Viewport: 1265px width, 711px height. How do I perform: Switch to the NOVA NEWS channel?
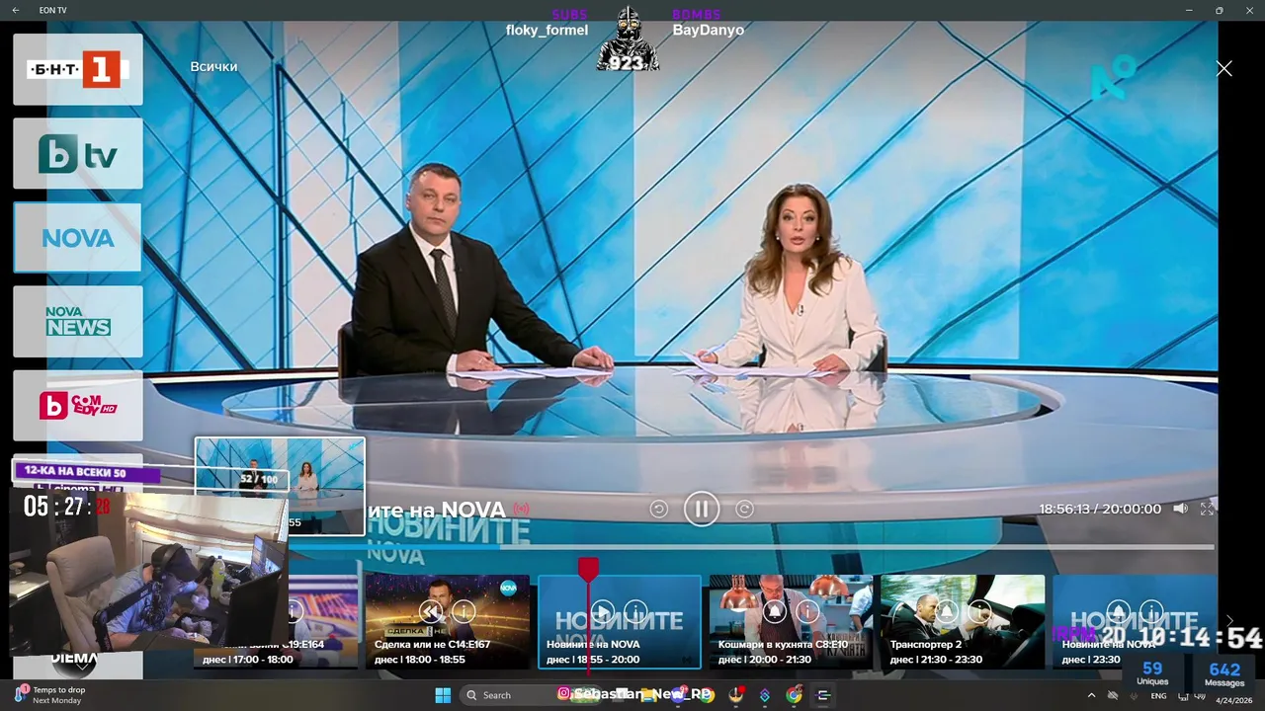78,321
